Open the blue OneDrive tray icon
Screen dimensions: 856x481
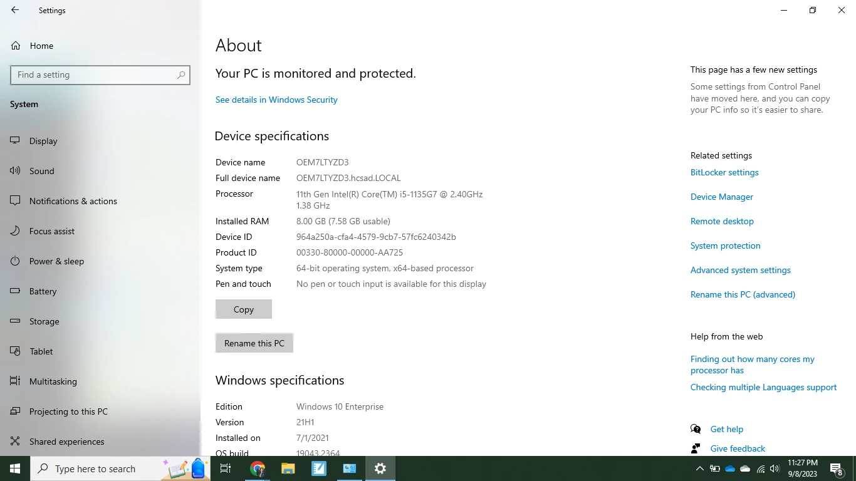[730, 468]
